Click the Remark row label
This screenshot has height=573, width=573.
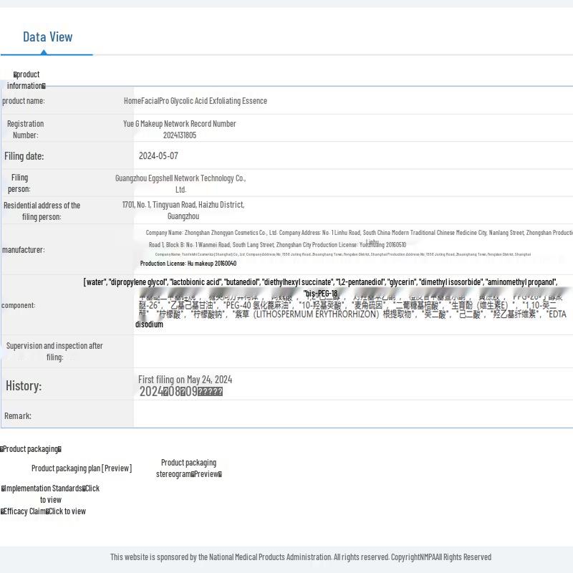click(x=18, y=416)
